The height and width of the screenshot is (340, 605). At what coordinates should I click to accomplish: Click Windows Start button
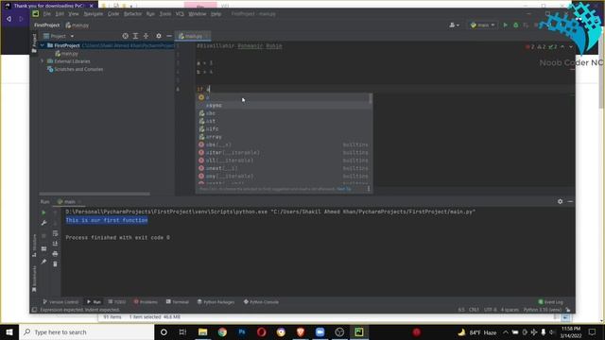tap(9, 331)
